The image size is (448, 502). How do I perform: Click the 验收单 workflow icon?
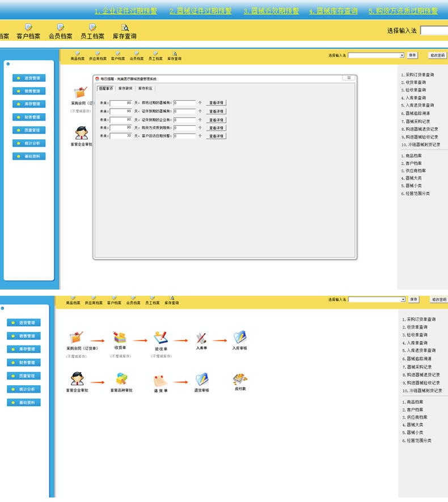pos(160,338)
